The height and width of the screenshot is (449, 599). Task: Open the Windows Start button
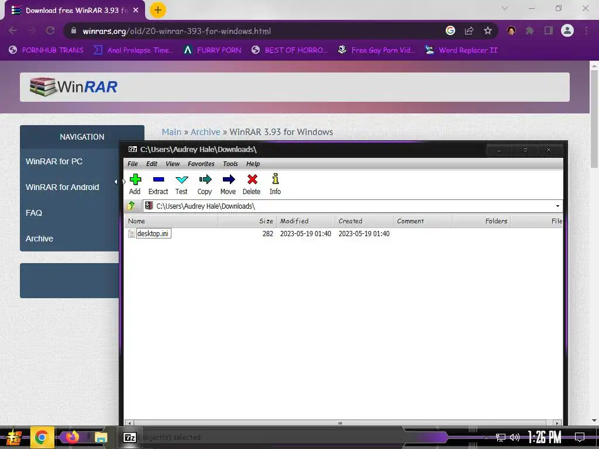point(14,438)
